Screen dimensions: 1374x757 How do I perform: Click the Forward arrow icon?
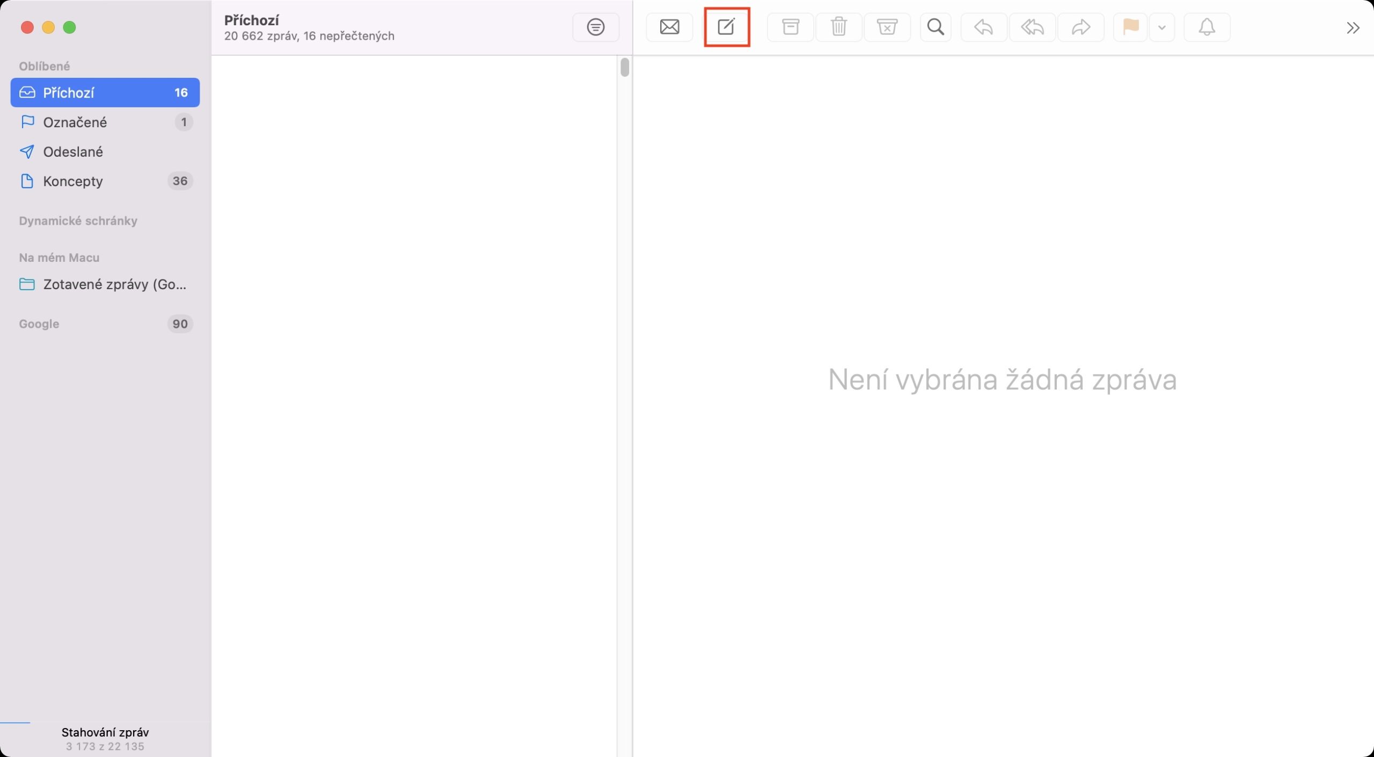(1080, 27)
